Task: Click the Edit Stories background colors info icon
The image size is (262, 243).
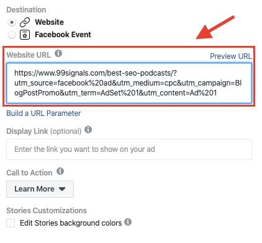Action: [128, 222]
